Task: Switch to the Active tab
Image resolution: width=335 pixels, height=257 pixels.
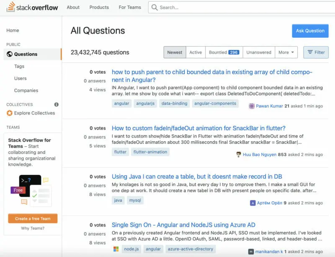Action: 196,52
